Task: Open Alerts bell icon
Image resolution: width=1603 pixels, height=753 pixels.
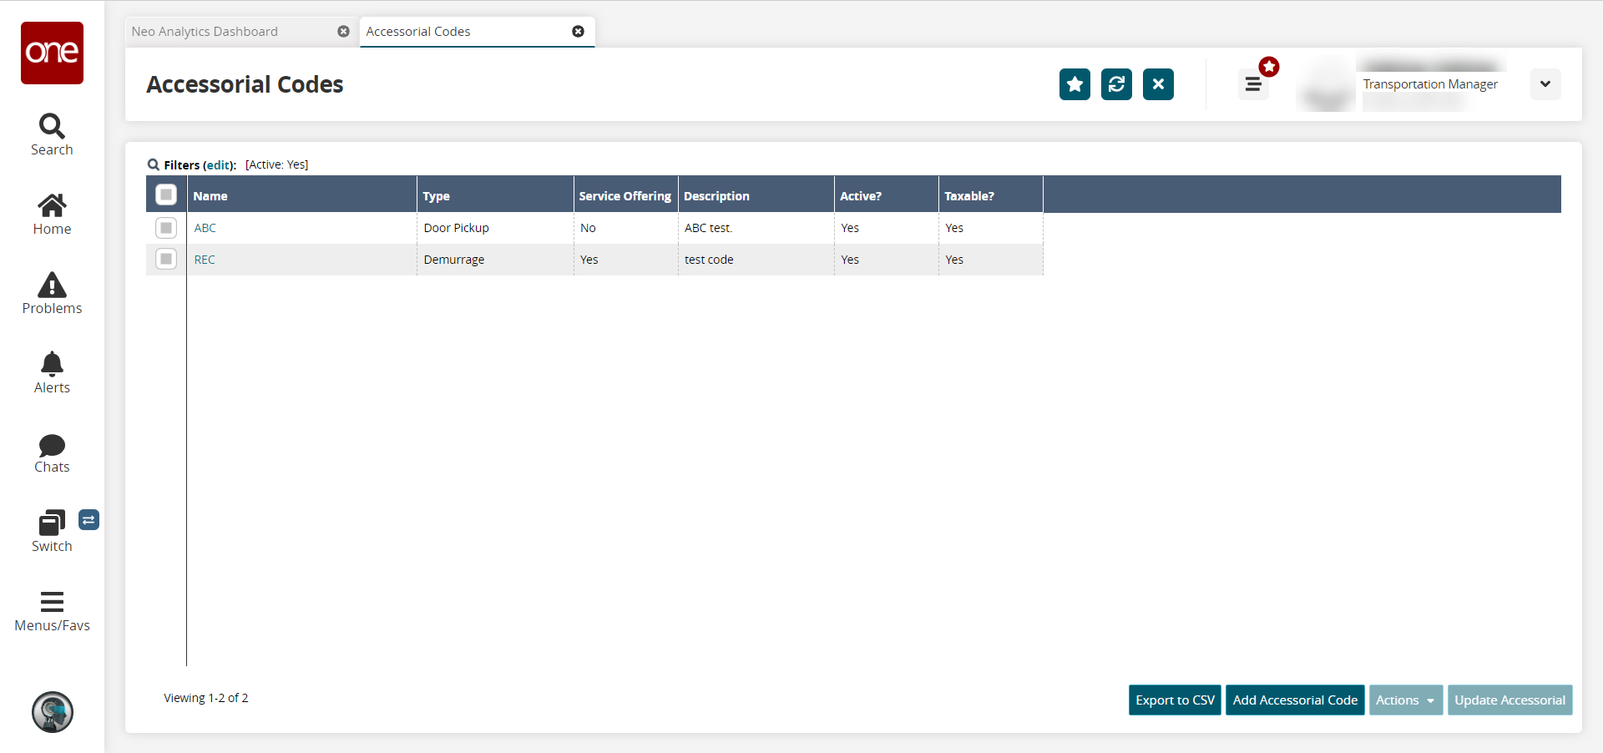Action: point(52,365)
